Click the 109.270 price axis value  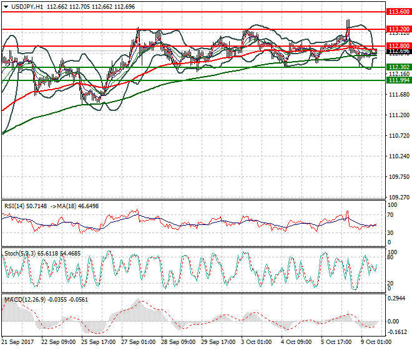[399, 197]
